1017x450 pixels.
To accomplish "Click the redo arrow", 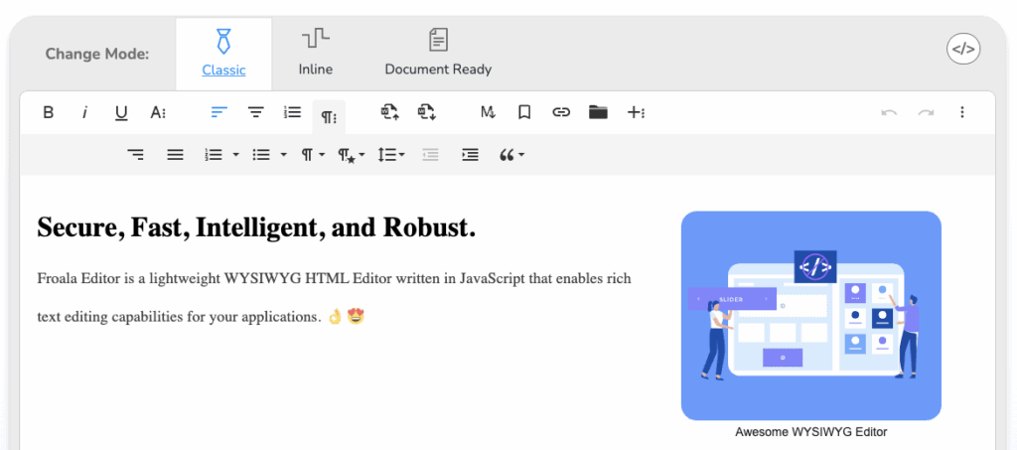I will (x=926, y=112).
